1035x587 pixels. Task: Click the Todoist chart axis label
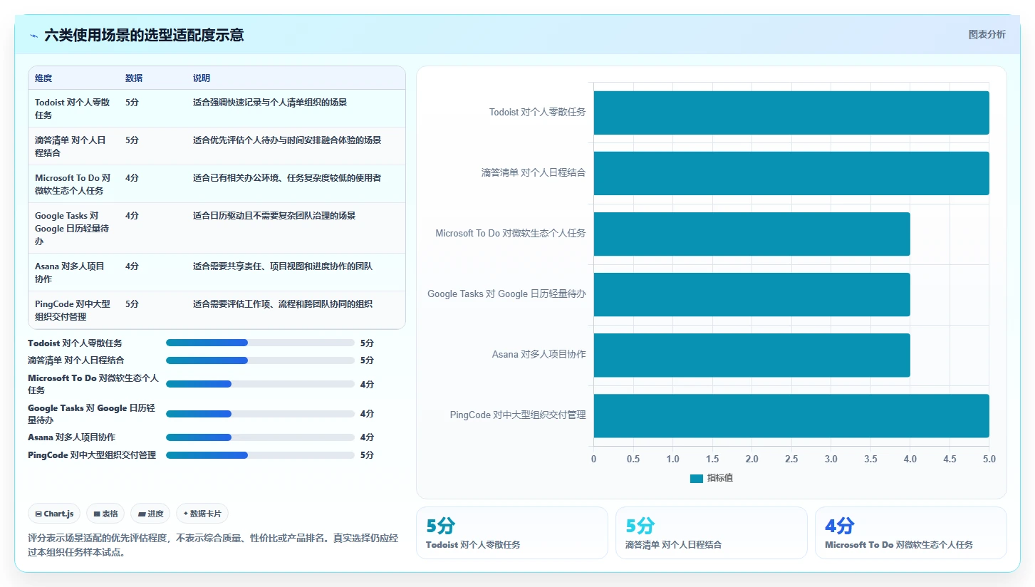click(x=537, y=112)
